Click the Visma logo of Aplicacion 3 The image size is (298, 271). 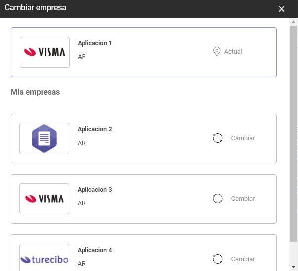[x=44, y=199]
